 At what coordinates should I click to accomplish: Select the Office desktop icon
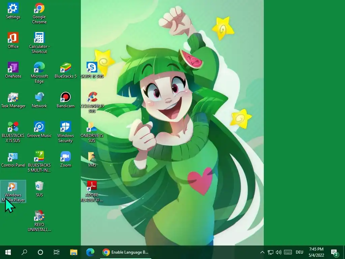point(13,40)
